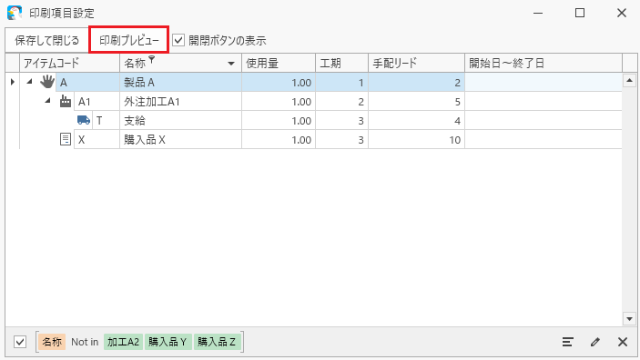Click the document icon beside item X
This screenshot has width=640, height=360.
[66, 139]
